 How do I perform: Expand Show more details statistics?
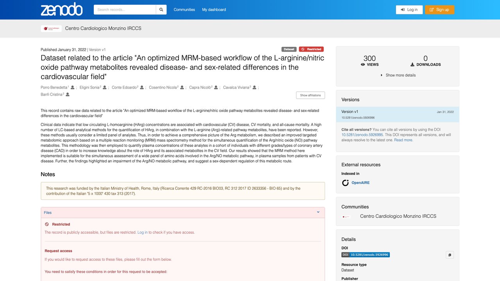(398, 75)
